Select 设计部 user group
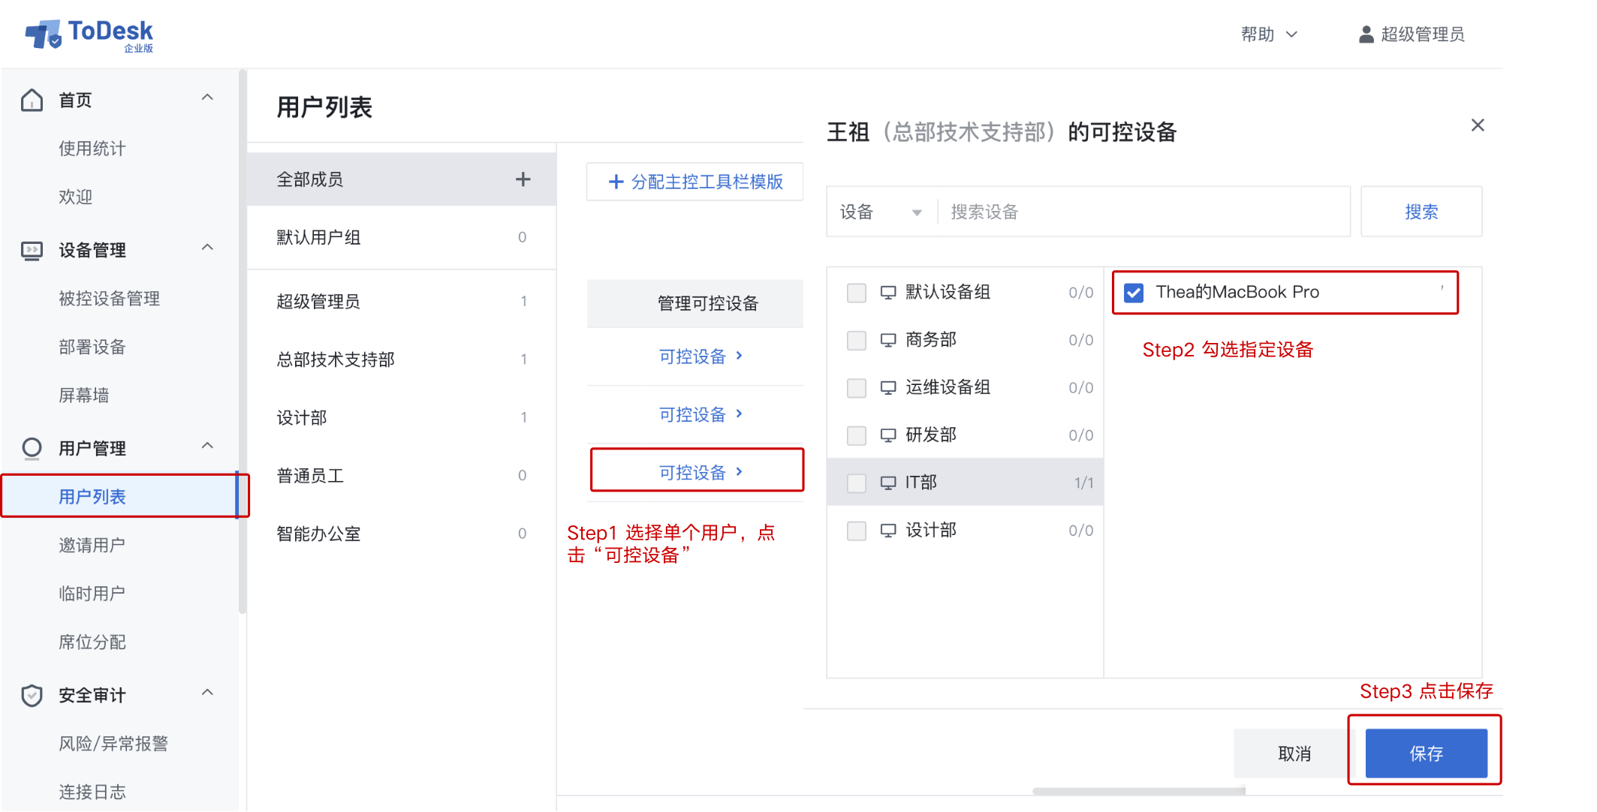This screenshot has width=1597, height=812. tap(402, 417)
